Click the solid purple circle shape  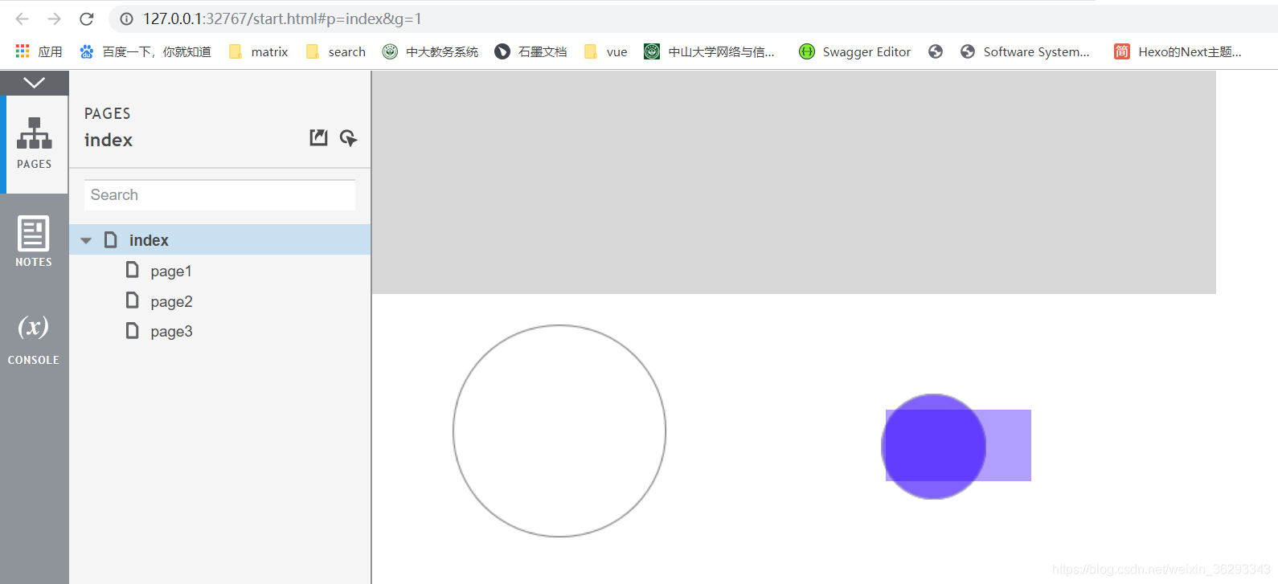(x=933, y=446)
